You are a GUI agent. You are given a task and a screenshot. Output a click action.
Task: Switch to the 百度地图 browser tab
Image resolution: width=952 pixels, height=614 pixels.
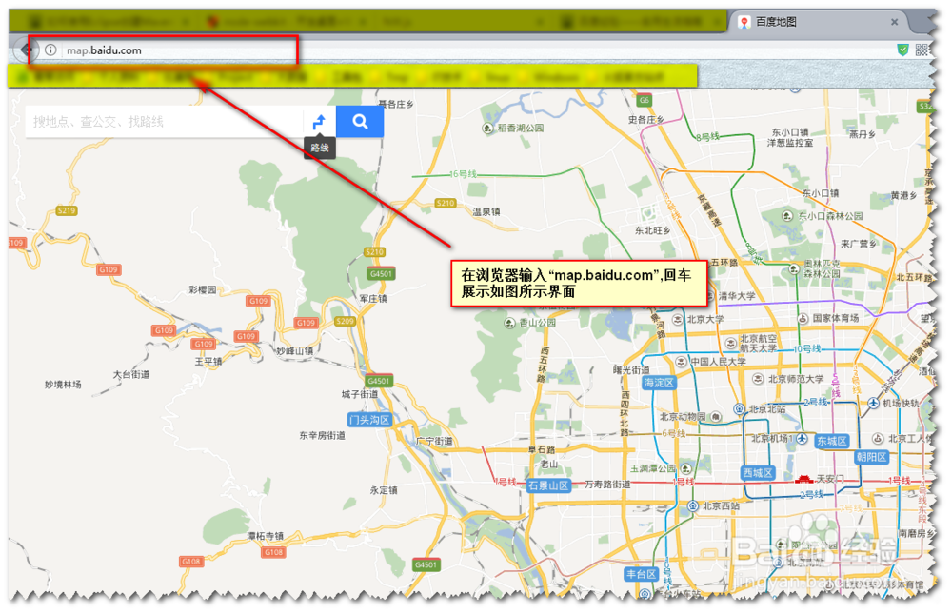point(816,22)
